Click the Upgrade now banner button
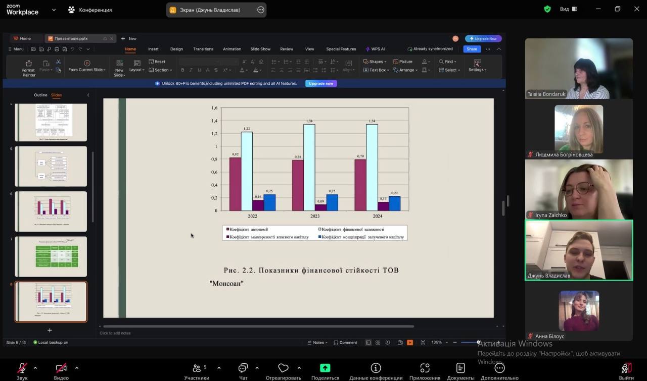Screen dimensions: 647x381 pos(321,83)
